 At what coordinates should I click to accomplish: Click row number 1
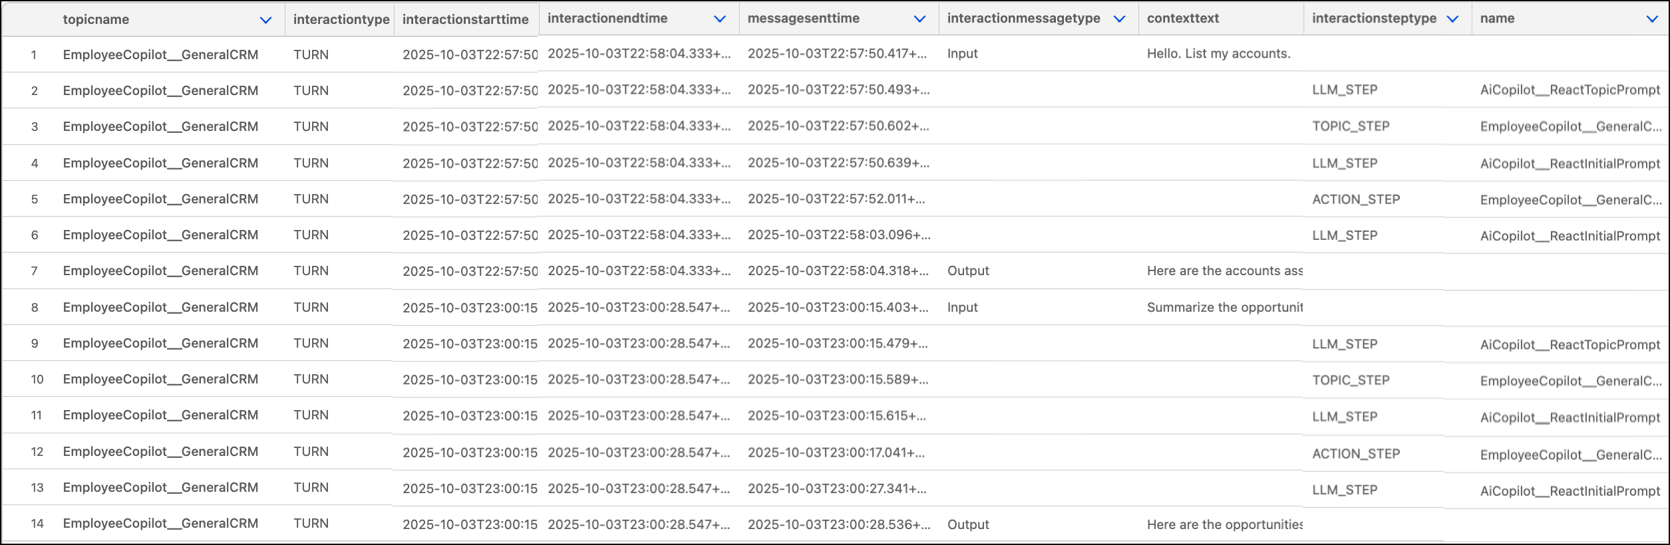point(34,55)
